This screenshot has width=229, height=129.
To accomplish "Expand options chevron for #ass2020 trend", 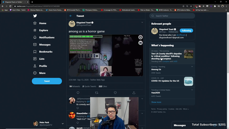I will pos(192,90).
